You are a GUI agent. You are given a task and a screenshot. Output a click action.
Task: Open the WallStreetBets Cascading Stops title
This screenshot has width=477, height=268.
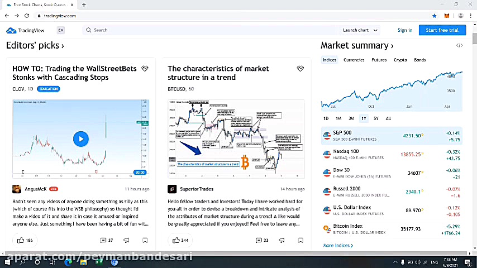(x=74, y=73)
